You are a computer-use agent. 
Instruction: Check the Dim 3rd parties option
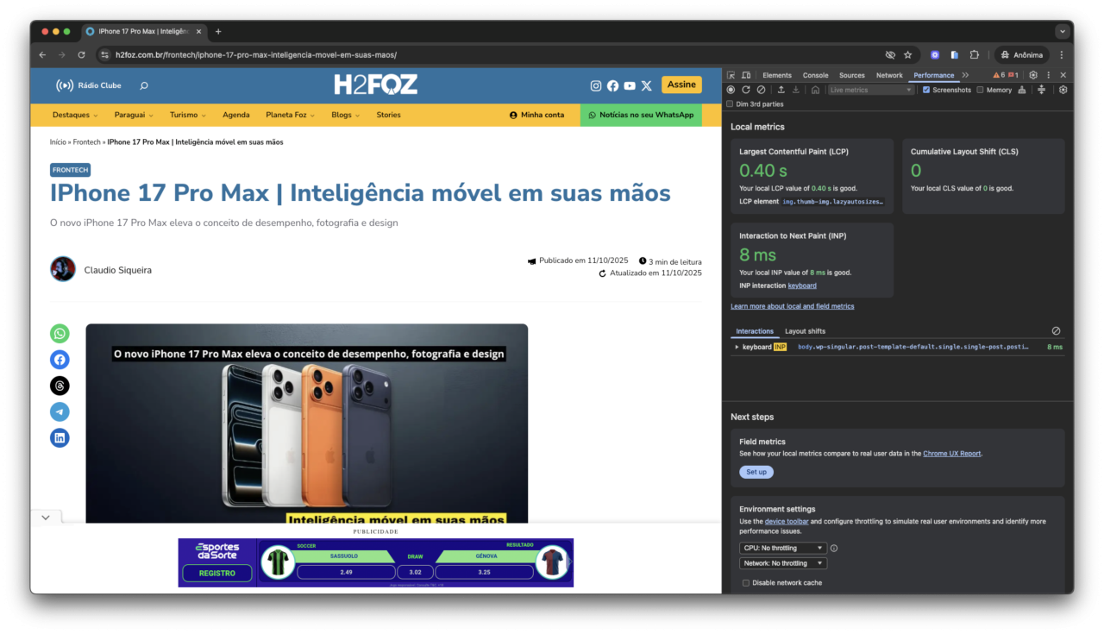coord(731,104)
